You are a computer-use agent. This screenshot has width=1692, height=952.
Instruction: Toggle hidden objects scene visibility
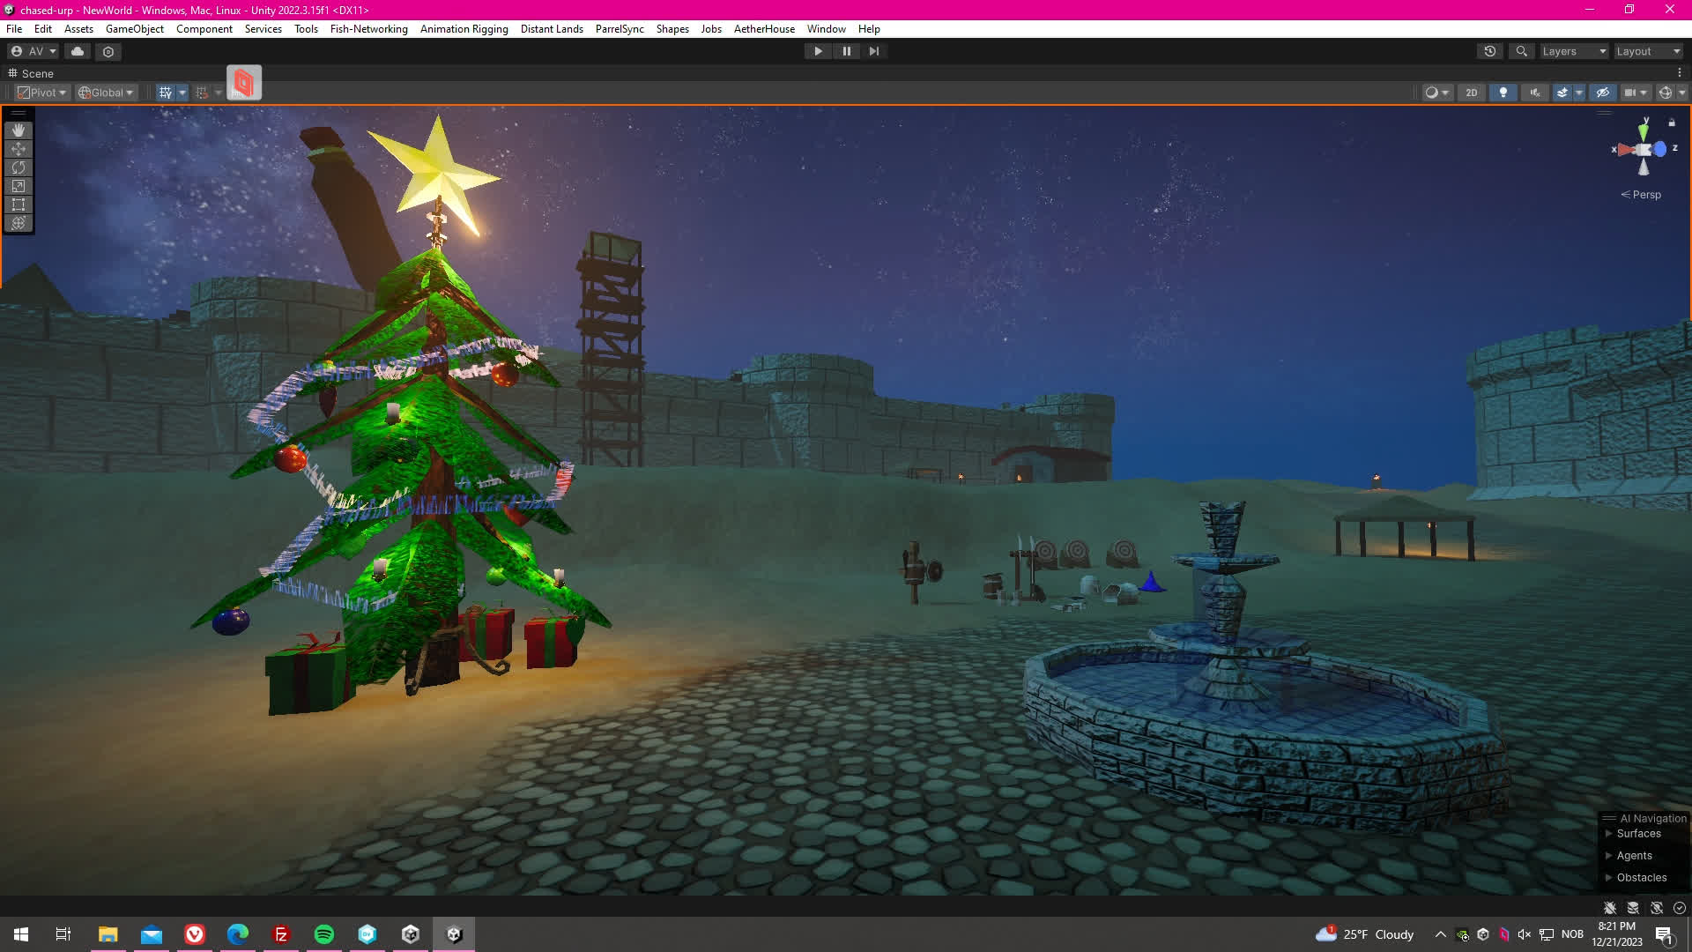pyautogui.click(x=1603, y=93)
